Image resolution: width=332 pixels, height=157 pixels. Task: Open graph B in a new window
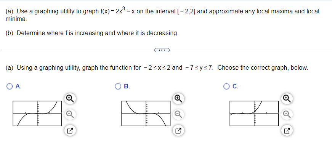click(x=178, y=131)
